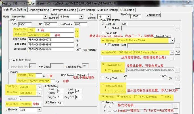Click the TimeOut value field
Viewport: 194px width, 114px height.
pos(136,17)
